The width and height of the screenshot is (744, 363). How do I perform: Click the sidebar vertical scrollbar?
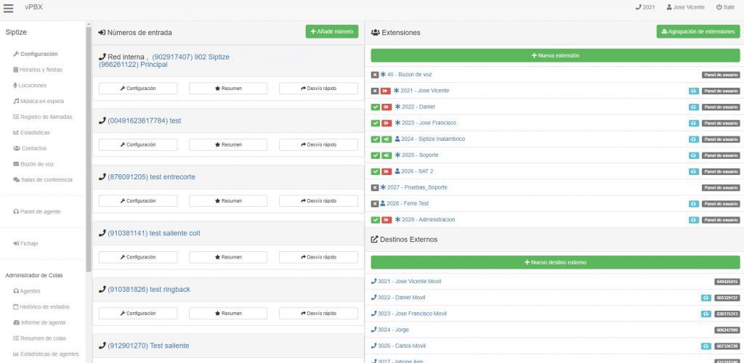pyautogui.click(x=89, y=145)
